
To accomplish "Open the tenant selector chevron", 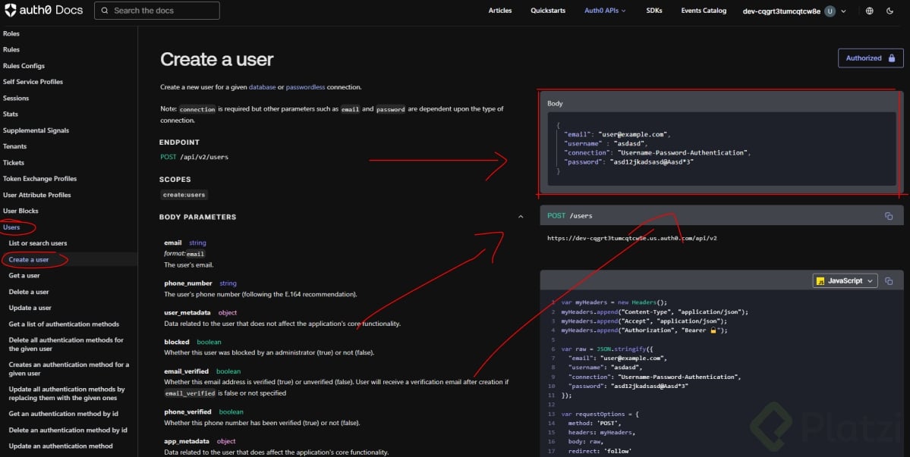I will point(843,11).
